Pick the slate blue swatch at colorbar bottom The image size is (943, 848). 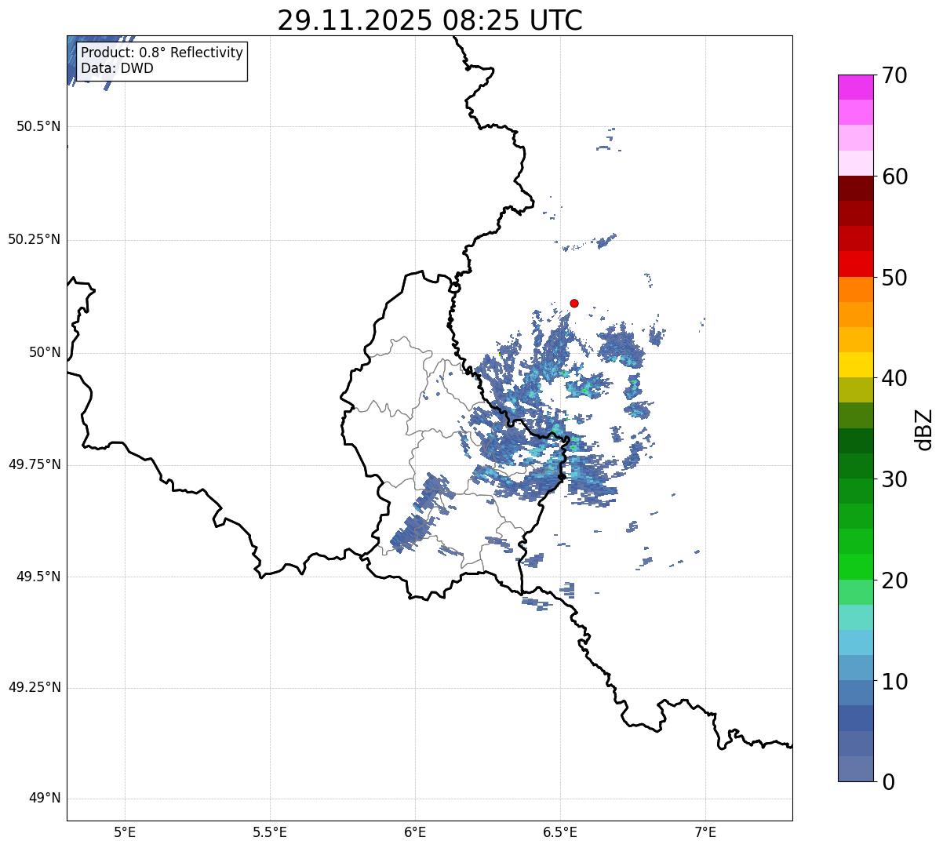tap(855, 769)
